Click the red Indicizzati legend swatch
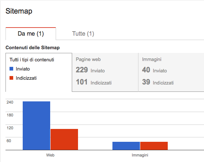Screen dimensions: 204x162 point(11,78)
